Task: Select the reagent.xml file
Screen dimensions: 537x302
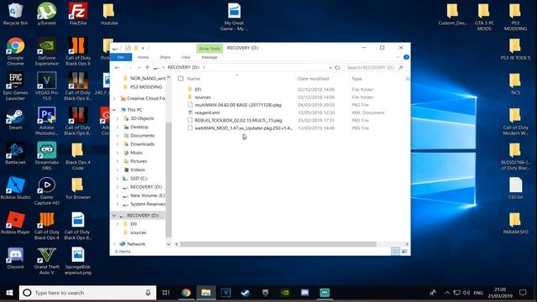Action: point(207,112)
